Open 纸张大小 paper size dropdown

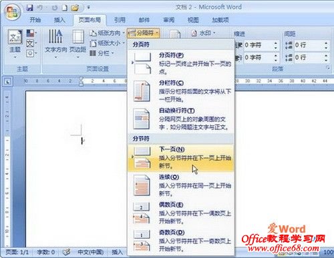tap(107, 43)
